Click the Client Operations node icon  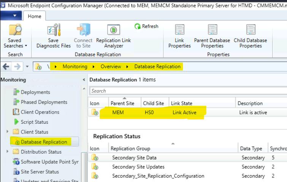point(16,112)
